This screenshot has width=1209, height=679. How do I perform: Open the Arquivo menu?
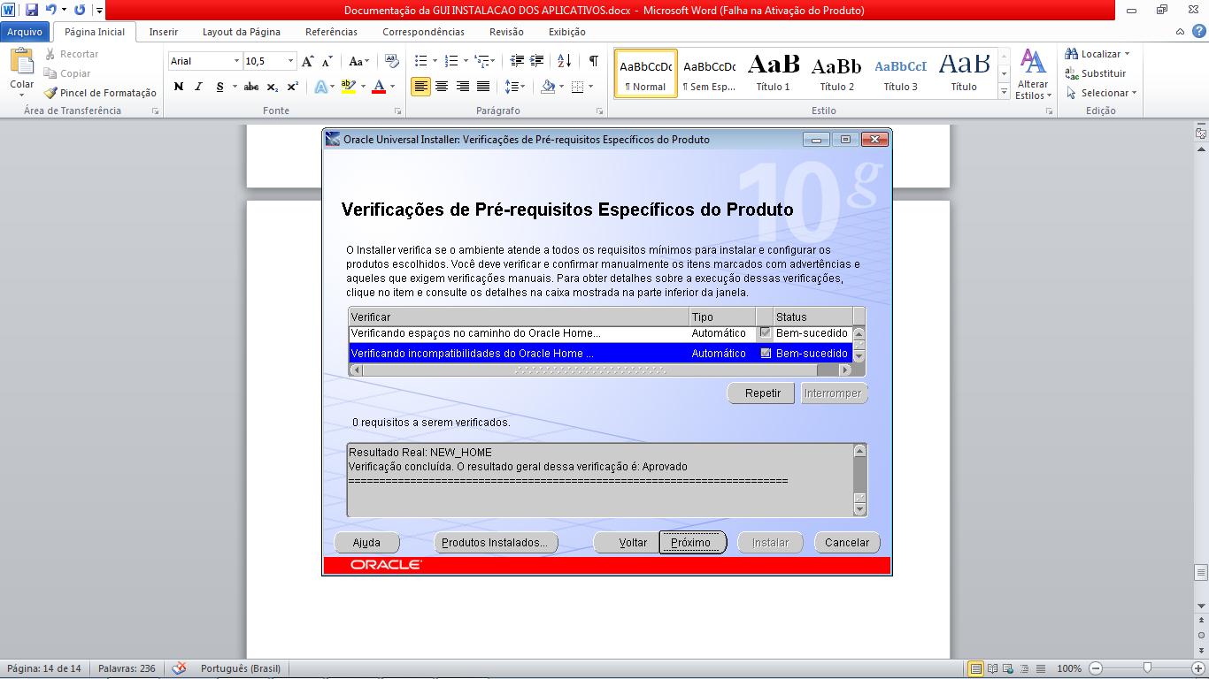pyautogui.click(x=27, y=31)
